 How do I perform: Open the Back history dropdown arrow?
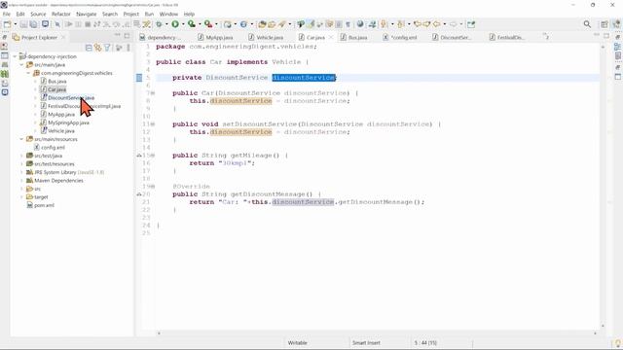point(445,24)
